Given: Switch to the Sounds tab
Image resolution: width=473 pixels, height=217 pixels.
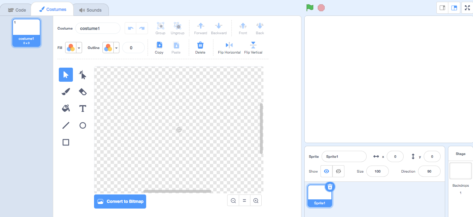Looking at the screenshot, I should pos(90,10).
